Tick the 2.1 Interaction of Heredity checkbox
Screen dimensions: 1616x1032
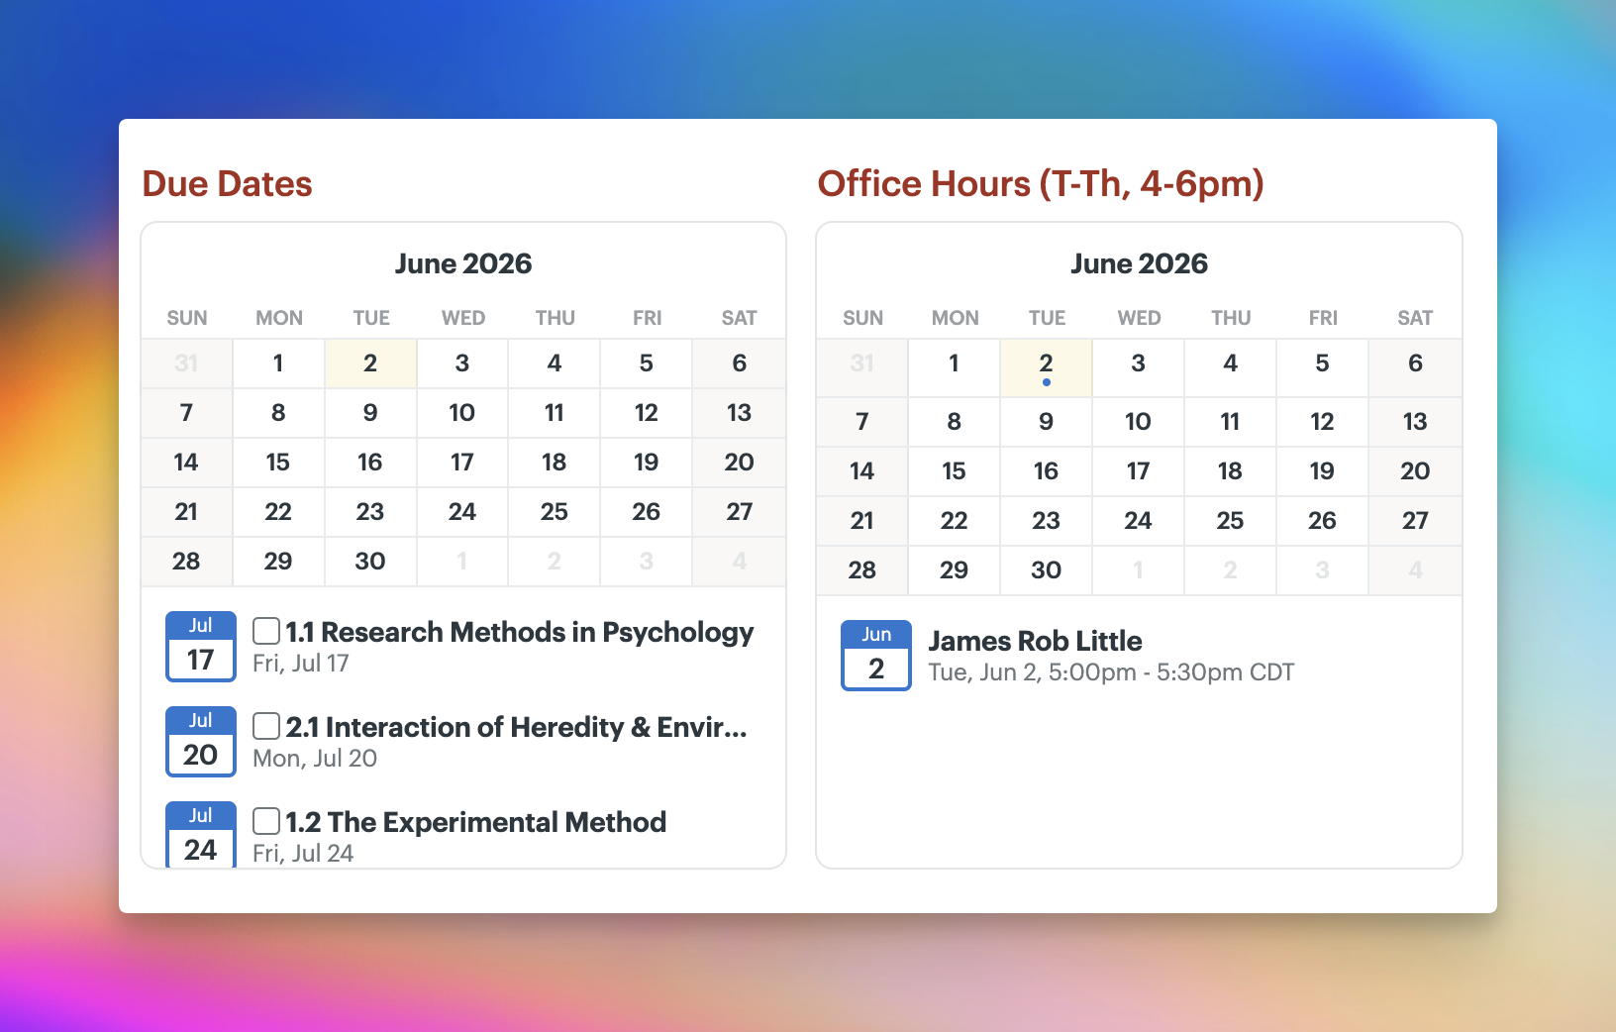pos(266,726)
